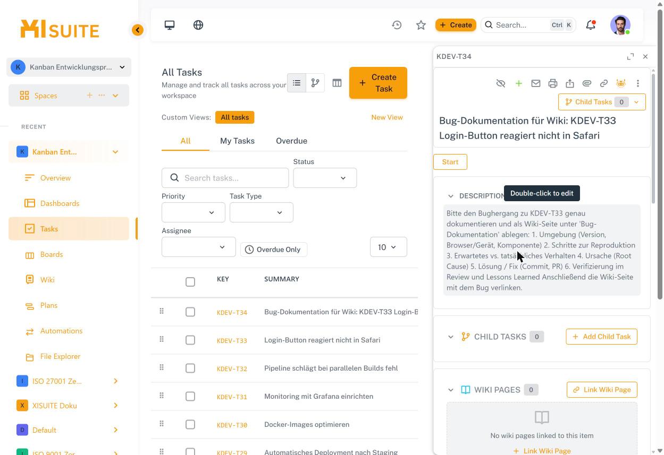Collapse the DESCRIPTION section chevron
Image resolution: width=664 pixels, height=455 pixels.
pos(451,196)
